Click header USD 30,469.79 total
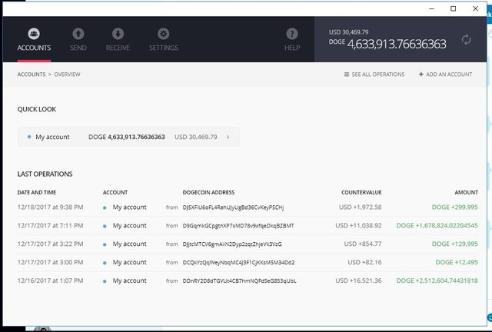This screenshot has width=492, height=332. pos(348,32)
